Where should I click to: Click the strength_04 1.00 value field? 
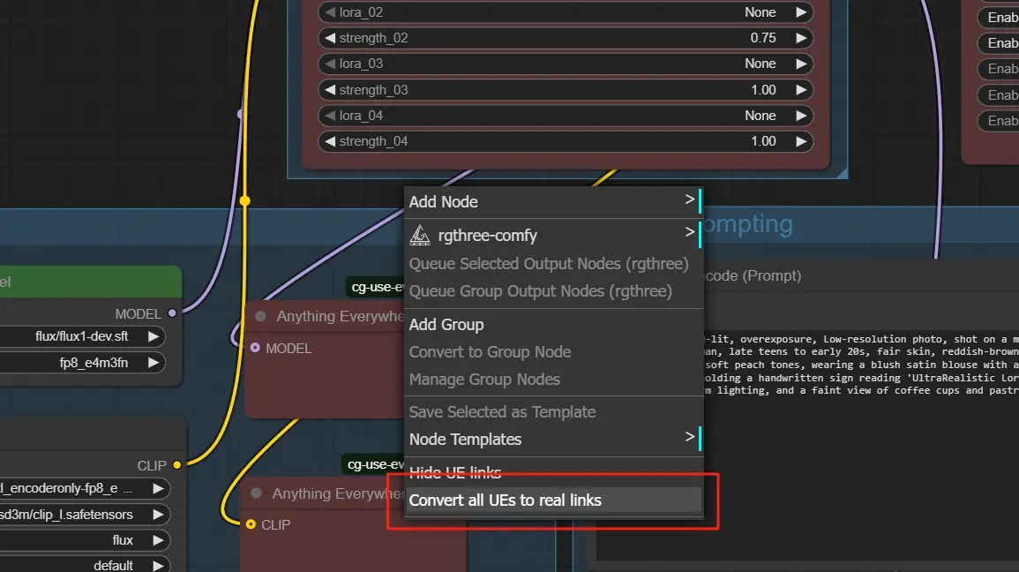coord(566,141)
